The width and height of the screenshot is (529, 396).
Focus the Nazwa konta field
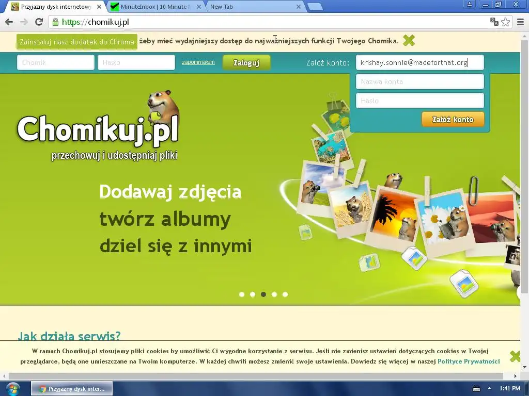[419, 81]
